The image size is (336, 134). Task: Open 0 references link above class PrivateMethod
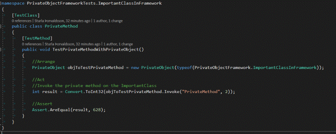22,21
